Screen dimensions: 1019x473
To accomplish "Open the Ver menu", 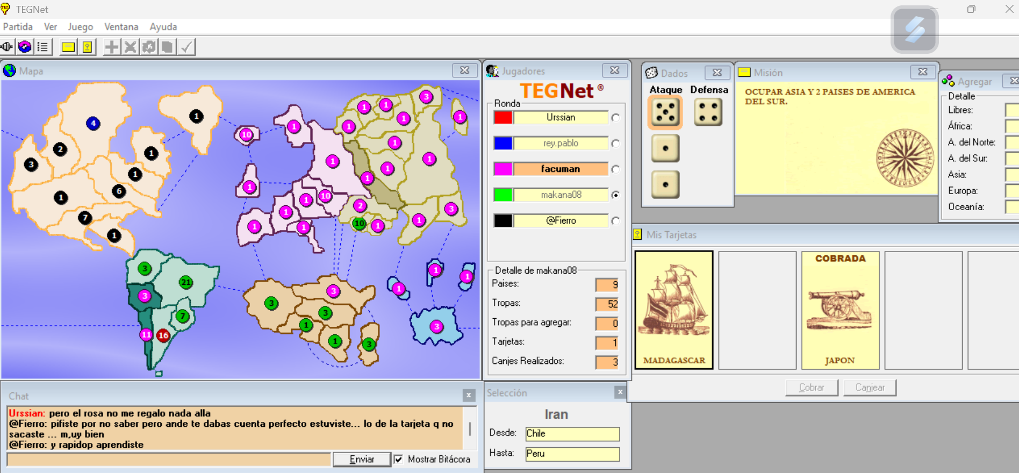I will (x=51, y=26).
